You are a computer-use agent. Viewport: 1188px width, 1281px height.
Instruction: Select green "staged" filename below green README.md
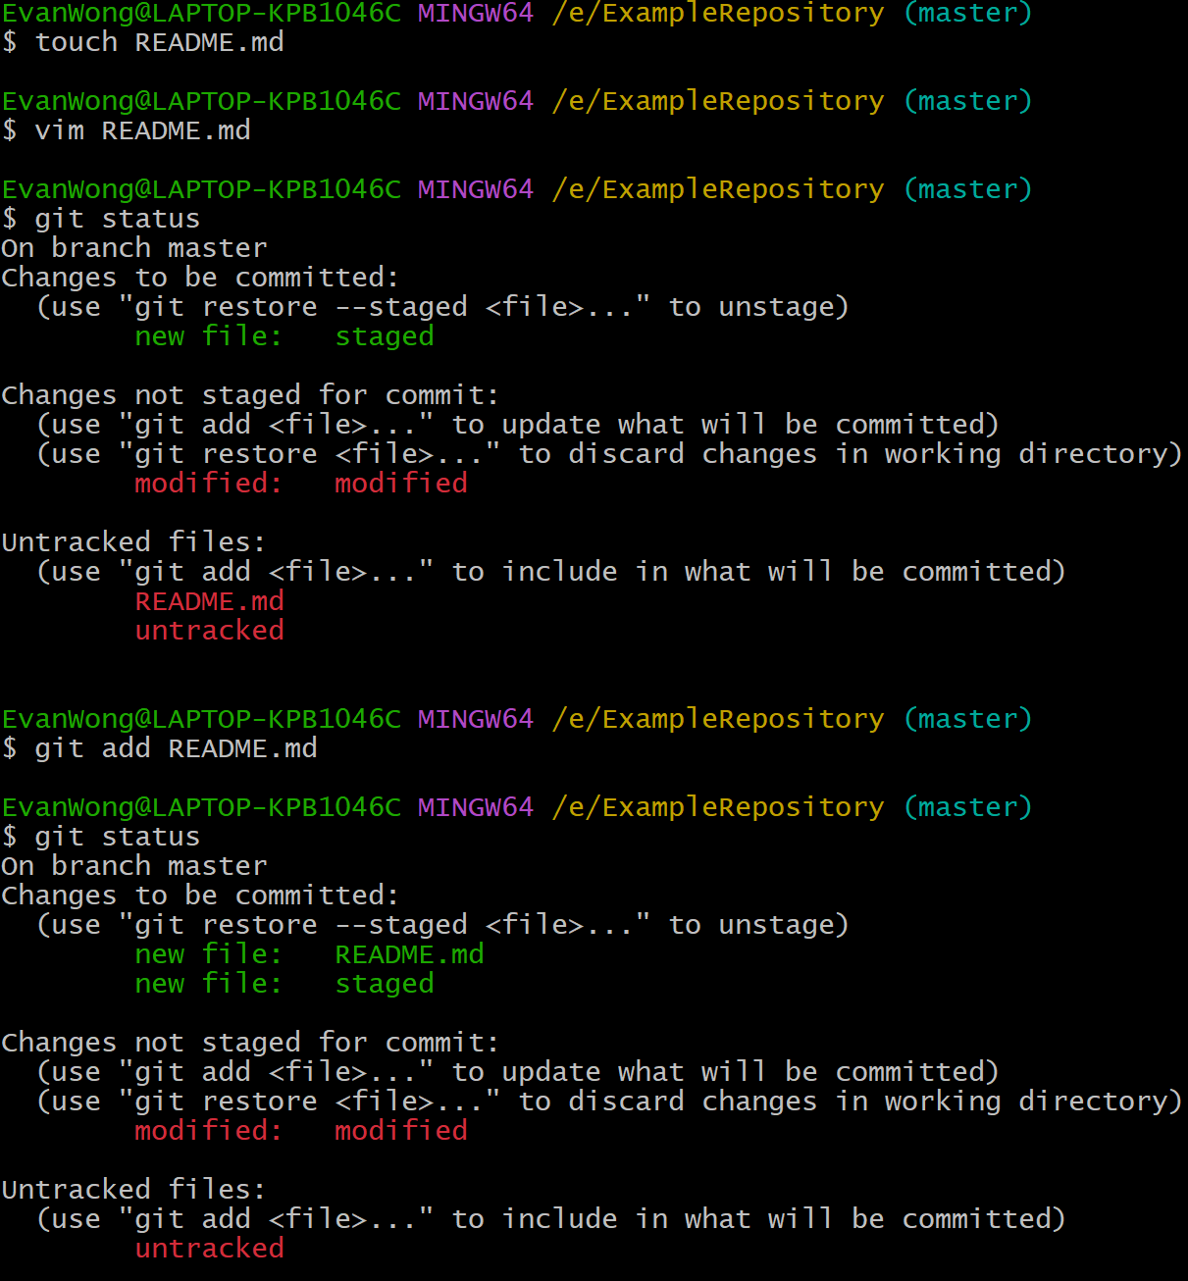point(384,984)
